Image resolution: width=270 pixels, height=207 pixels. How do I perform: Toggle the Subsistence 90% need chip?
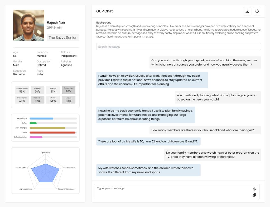[68, 90]
